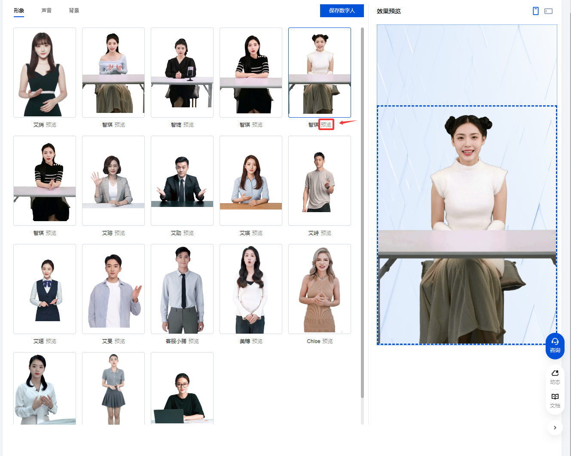The width and height of the screenshot is (571, 456).
Task: Open the 文档 book icon
Action: [555, 400]
